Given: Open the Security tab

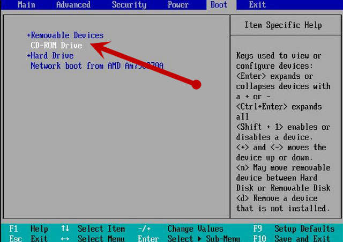Looking at the screenshot, I should 129,5.
